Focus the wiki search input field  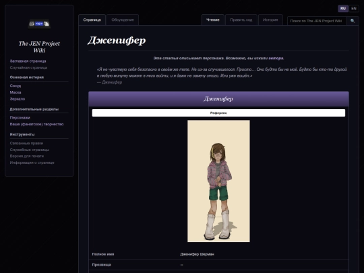point(317,21)
